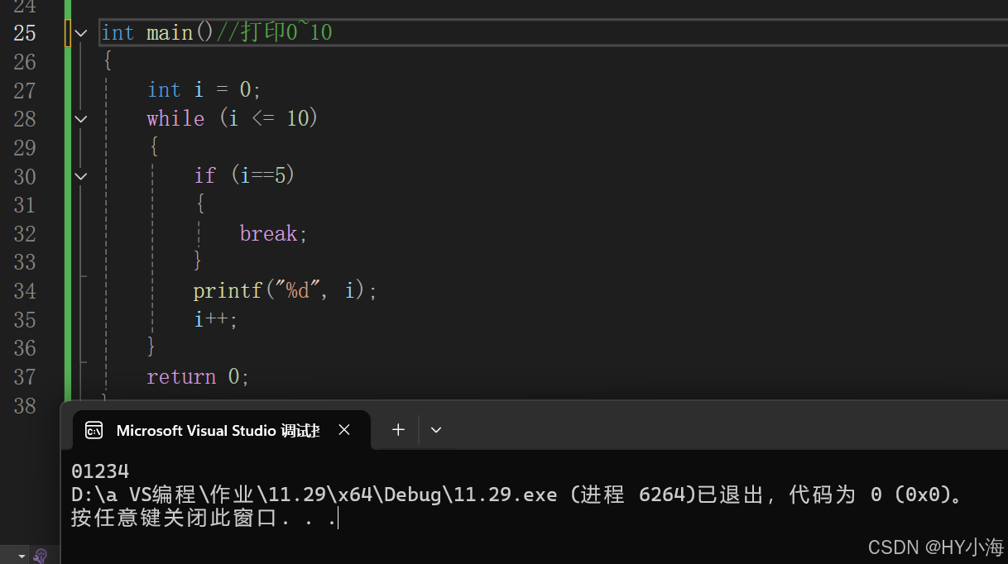Screen dimensions: 1008x564
Task: Select the break; statement on line 32
Action: (273, 233)
